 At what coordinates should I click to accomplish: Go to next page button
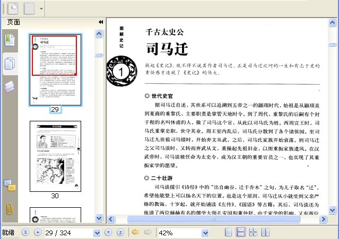pos(108,232)
